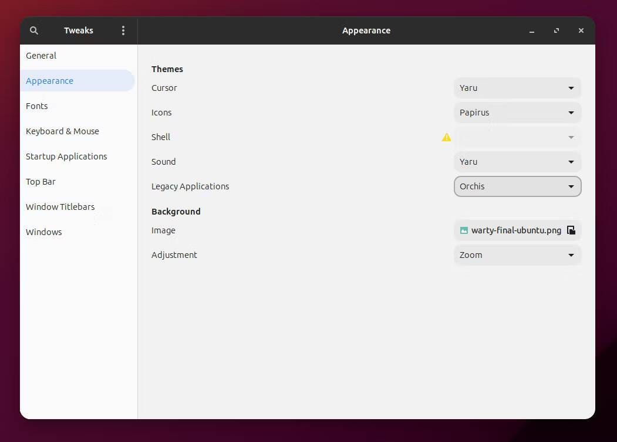Image resolution: width=617 pixels, height=442 pixels.
Task: Change the Legacy Applications theme from Orchis
Action: click(x=517, y=186)
